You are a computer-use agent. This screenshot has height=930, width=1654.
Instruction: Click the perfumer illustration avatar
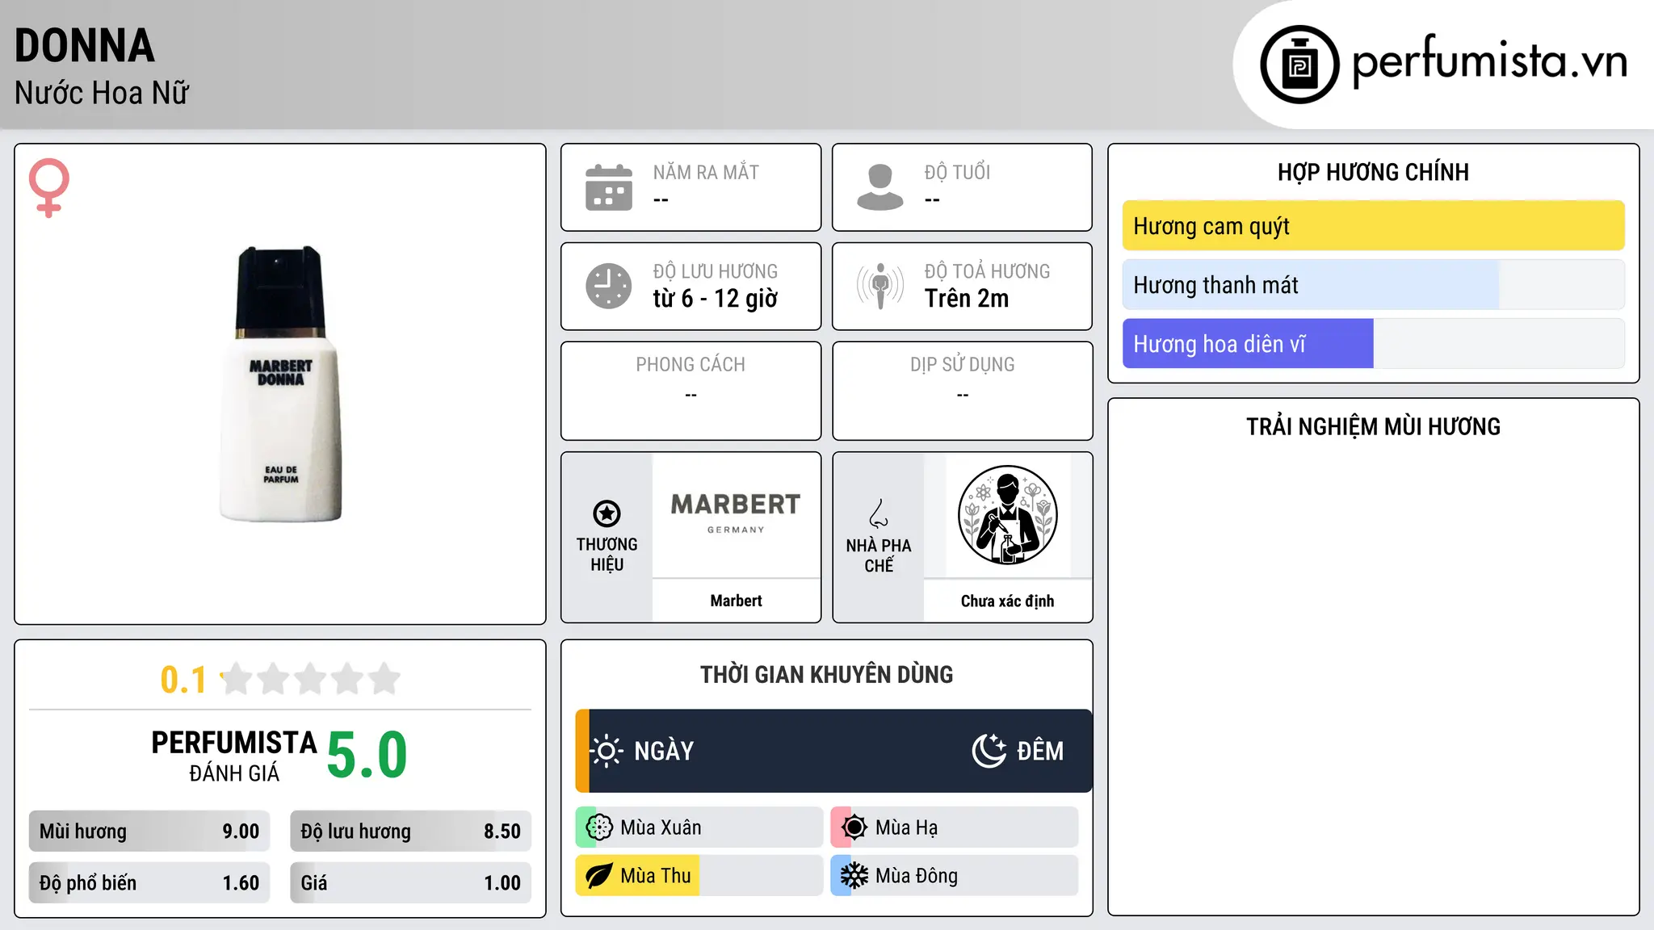click(x=1007, y=515)
